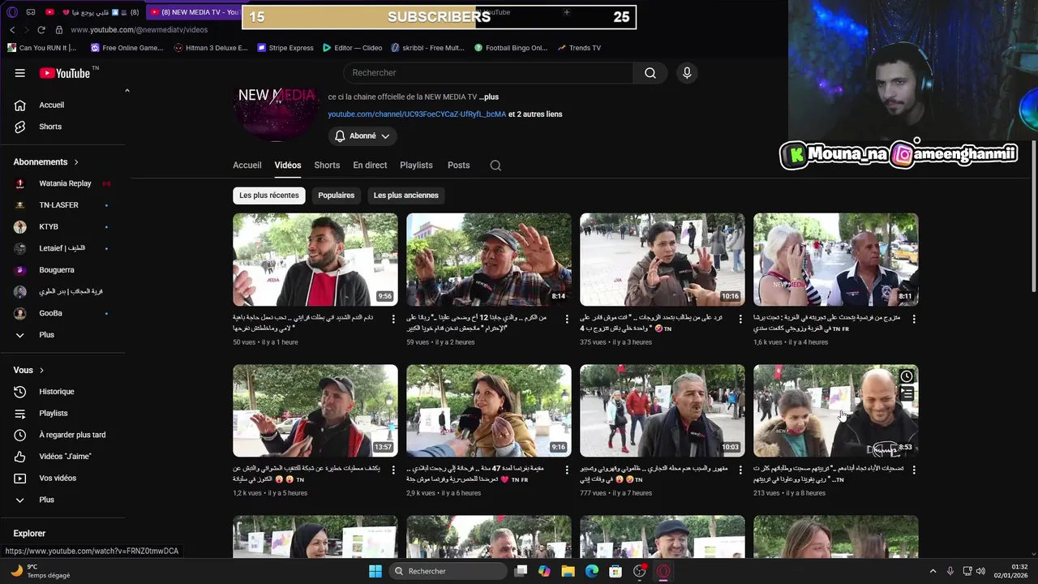Open options menu for 13:57 video
Screen dimensions: 1038x584
393,470
